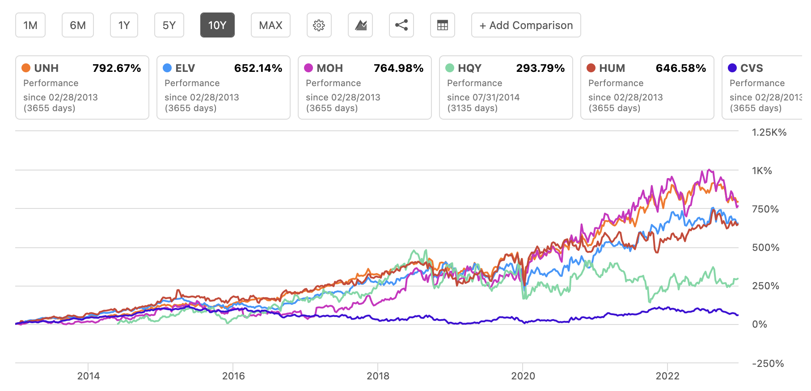This screenshot has width=811, height=391.
Task: Click the -250% y-axis label
Action: pos(768,363)
